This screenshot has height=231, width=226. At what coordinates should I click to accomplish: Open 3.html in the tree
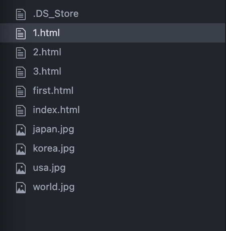[47, 71]
